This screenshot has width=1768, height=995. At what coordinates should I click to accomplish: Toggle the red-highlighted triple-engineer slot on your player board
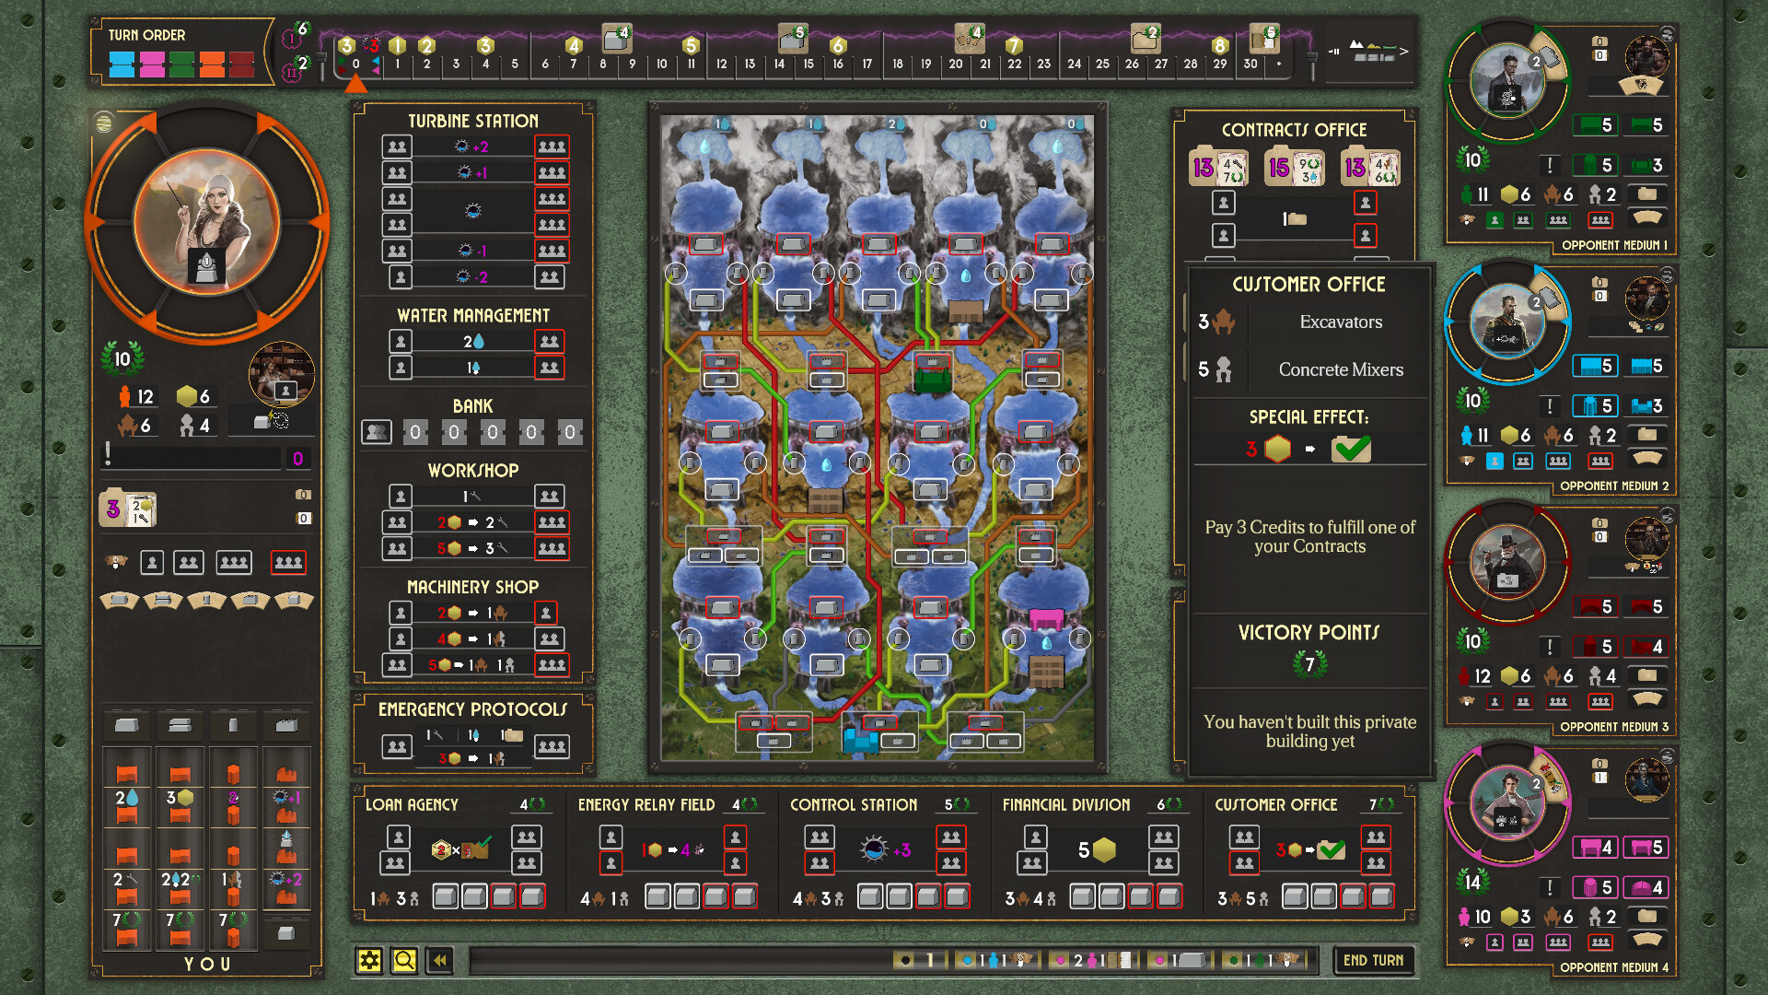(288, 562)
